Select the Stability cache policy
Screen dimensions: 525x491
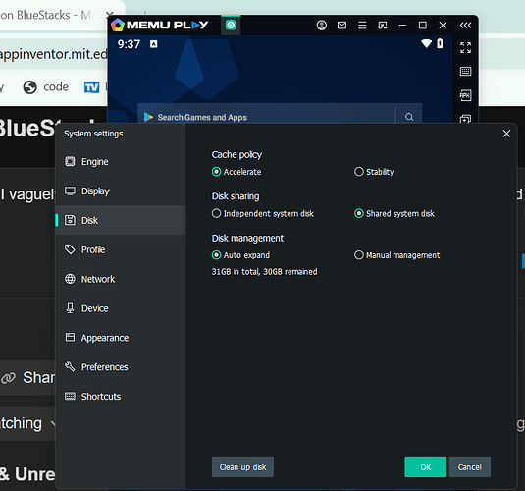click(374, 172)
